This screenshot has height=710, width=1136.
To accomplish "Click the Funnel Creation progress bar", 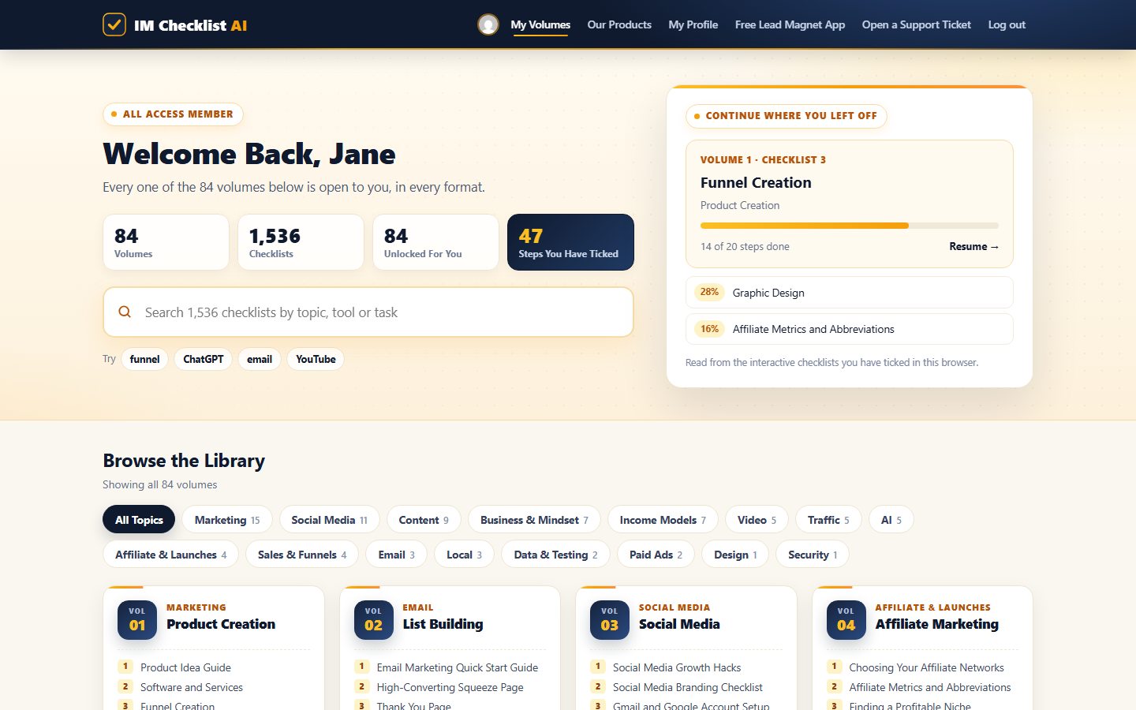I will (x=850, y=226).
